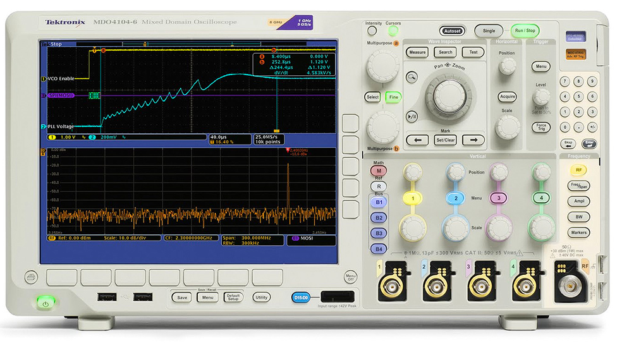Touch the Pan-Zoom center knob

(x=449, y=97)
